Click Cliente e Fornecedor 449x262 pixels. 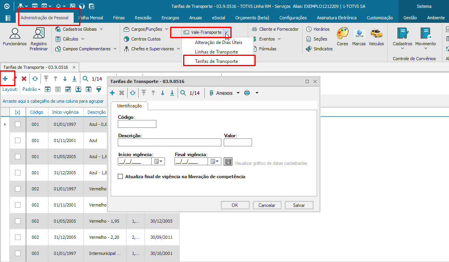(x=275, y=29)
